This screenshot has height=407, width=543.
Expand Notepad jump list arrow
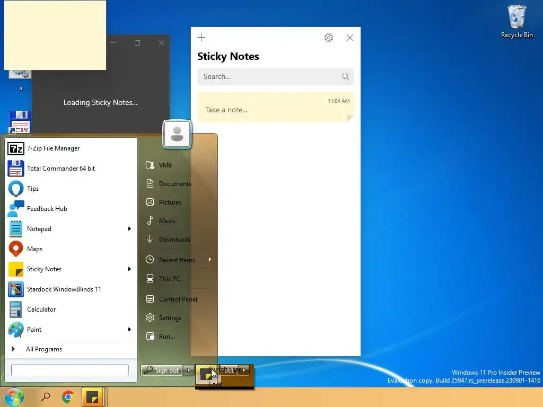pos(129,229)
